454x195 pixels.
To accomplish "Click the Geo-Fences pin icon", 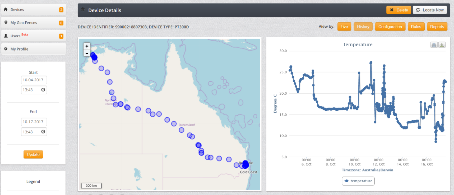I will point(6,22).
